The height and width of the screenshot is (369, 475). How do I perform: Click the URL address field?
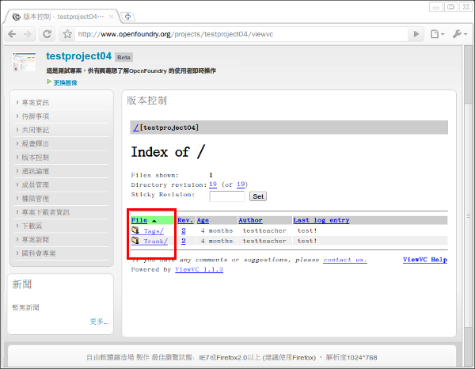pos(241,34)
